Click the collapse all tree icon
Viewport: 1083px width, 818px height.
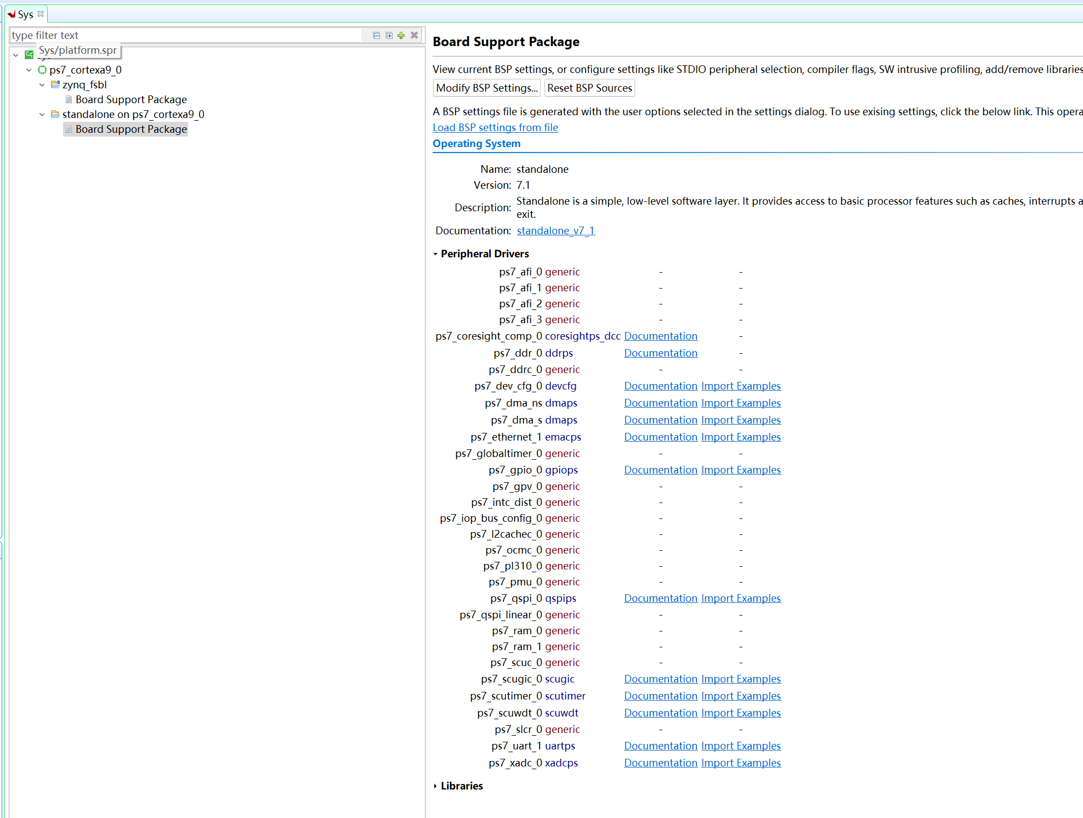tap(376, 35)
